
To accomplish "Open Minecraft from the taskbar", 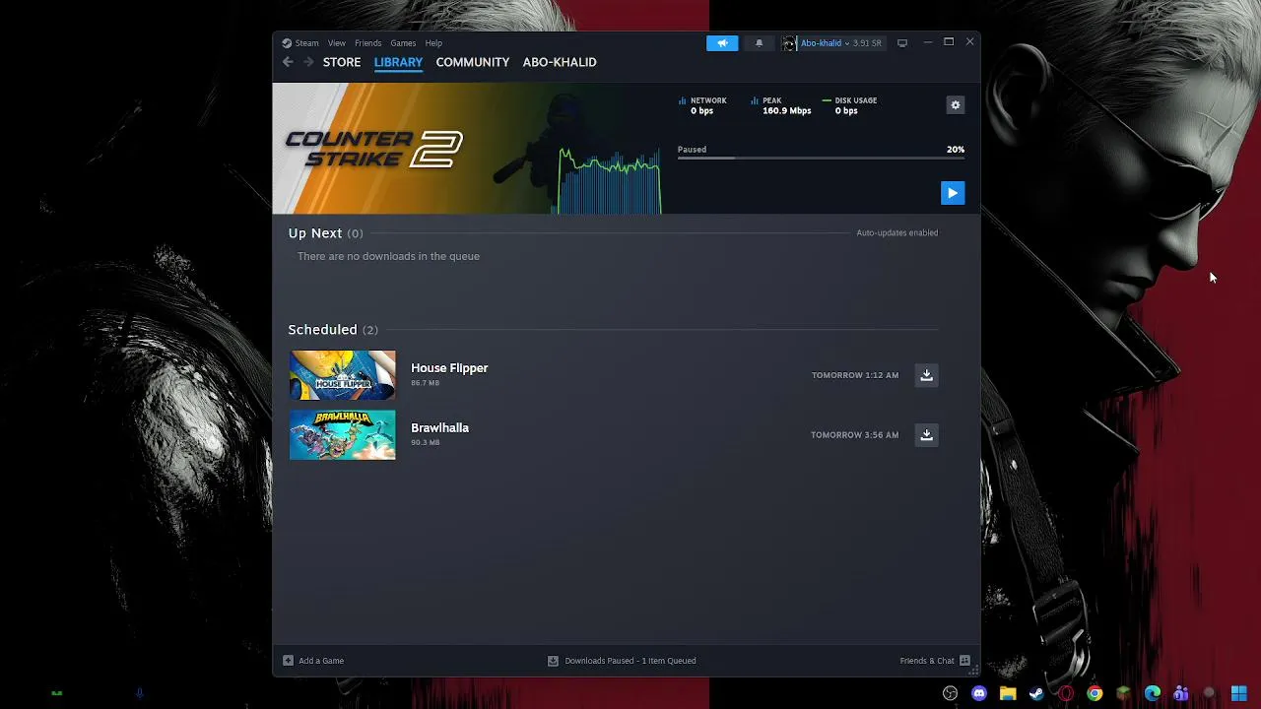I will click(1123, 693).
